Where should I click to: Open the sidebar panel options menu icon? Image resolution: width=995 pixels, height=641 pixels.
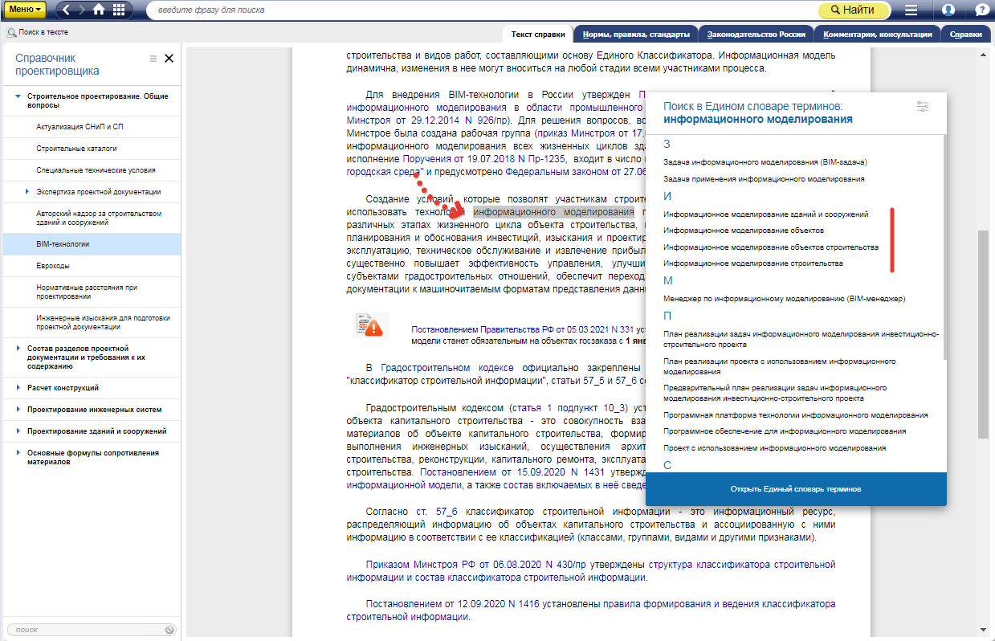(153, 59)
